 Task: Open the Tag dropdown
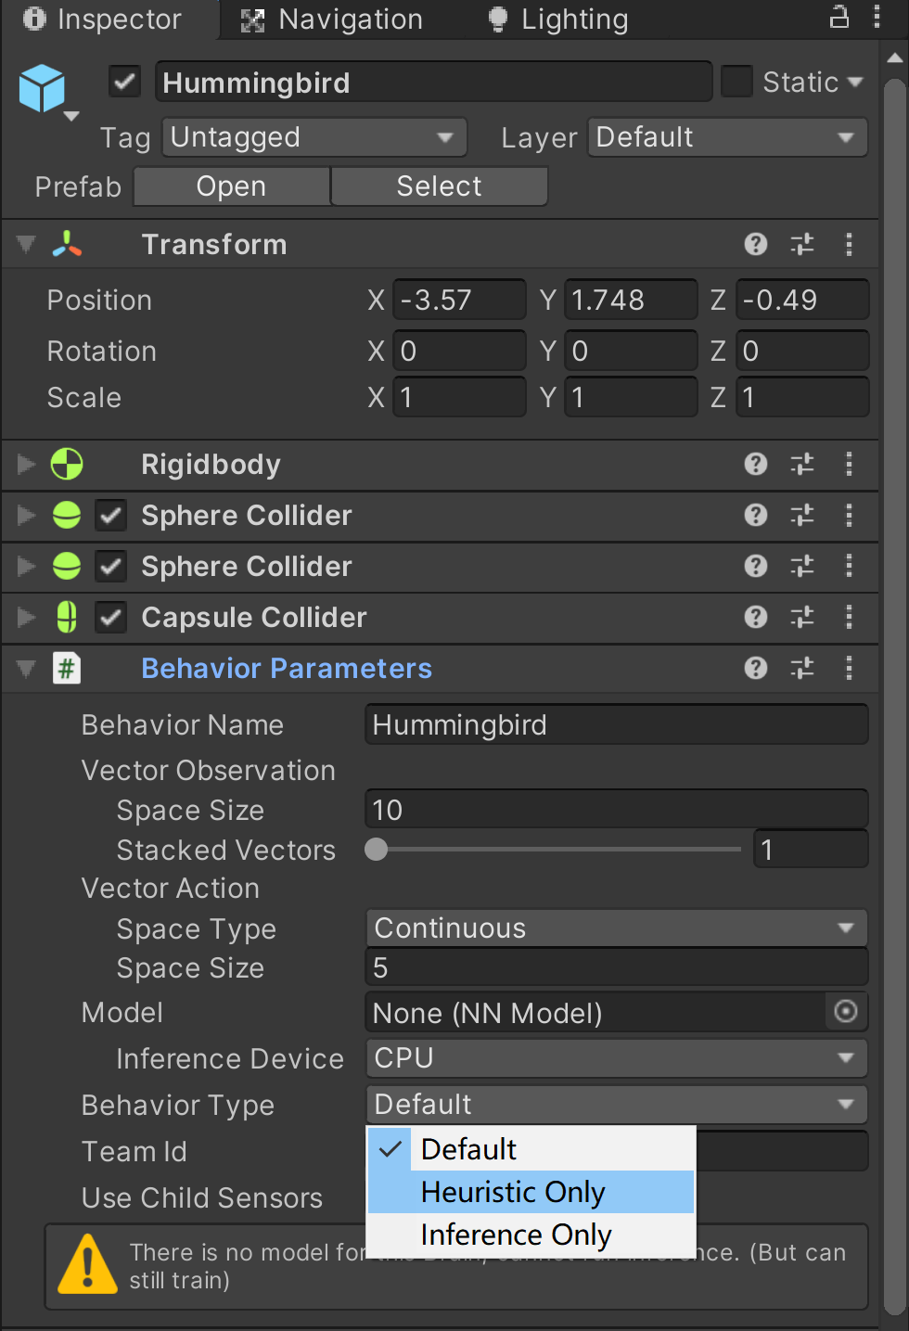[314, 136]
